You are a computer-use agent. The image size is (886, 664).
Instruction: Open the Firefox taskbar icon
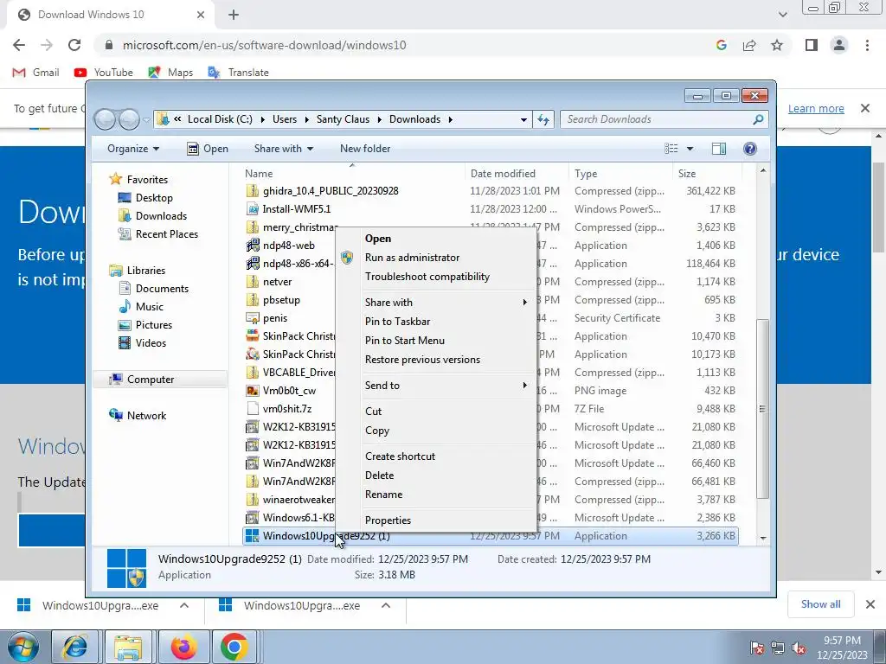[x=183, y=647]
